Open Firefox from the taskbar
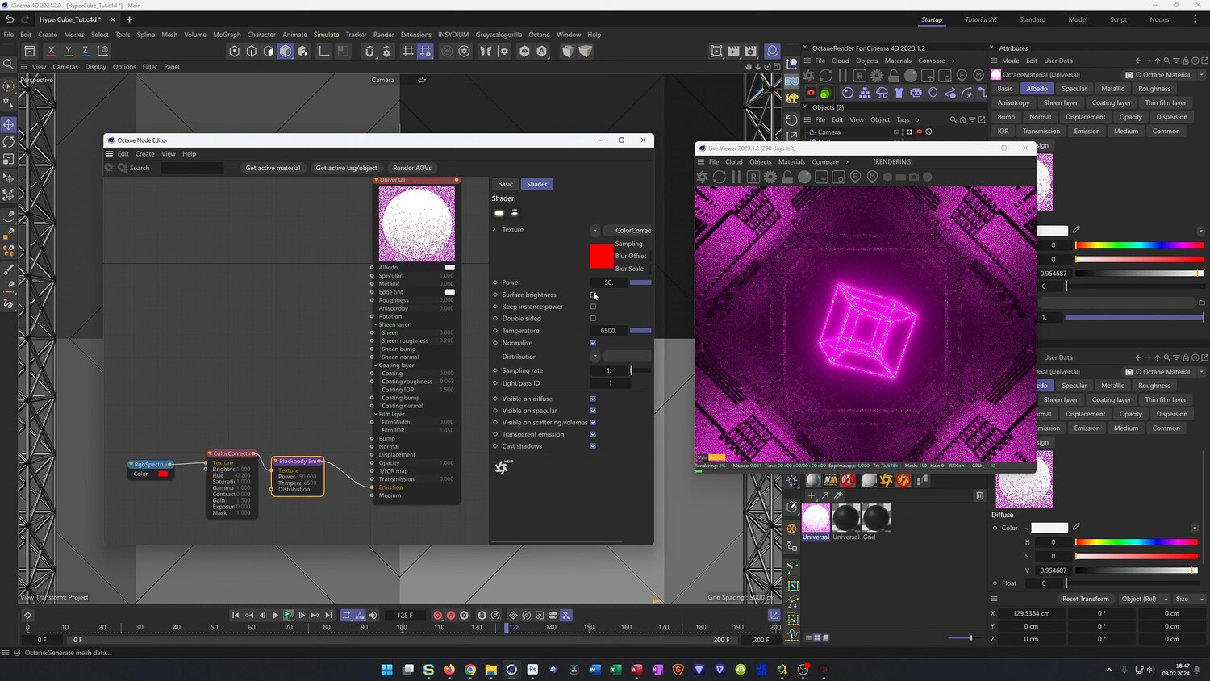This screenshot has width=1210, height=681. point(449,670)
